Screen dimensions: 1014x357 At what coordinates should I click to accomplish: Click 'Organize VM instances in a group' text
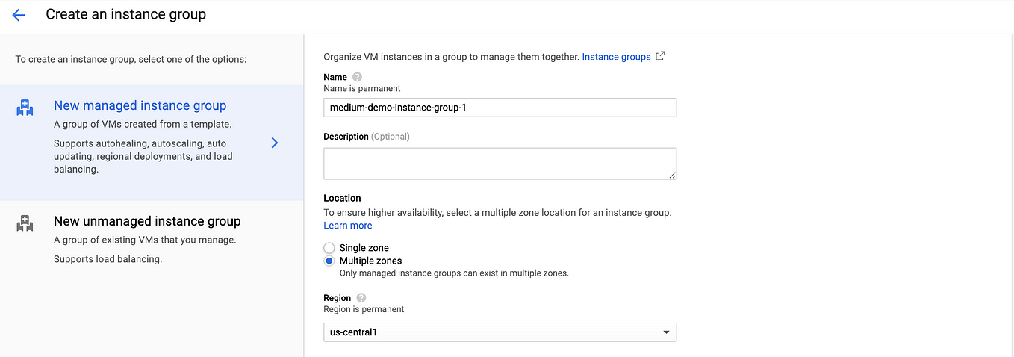click(x=451, y=57)
